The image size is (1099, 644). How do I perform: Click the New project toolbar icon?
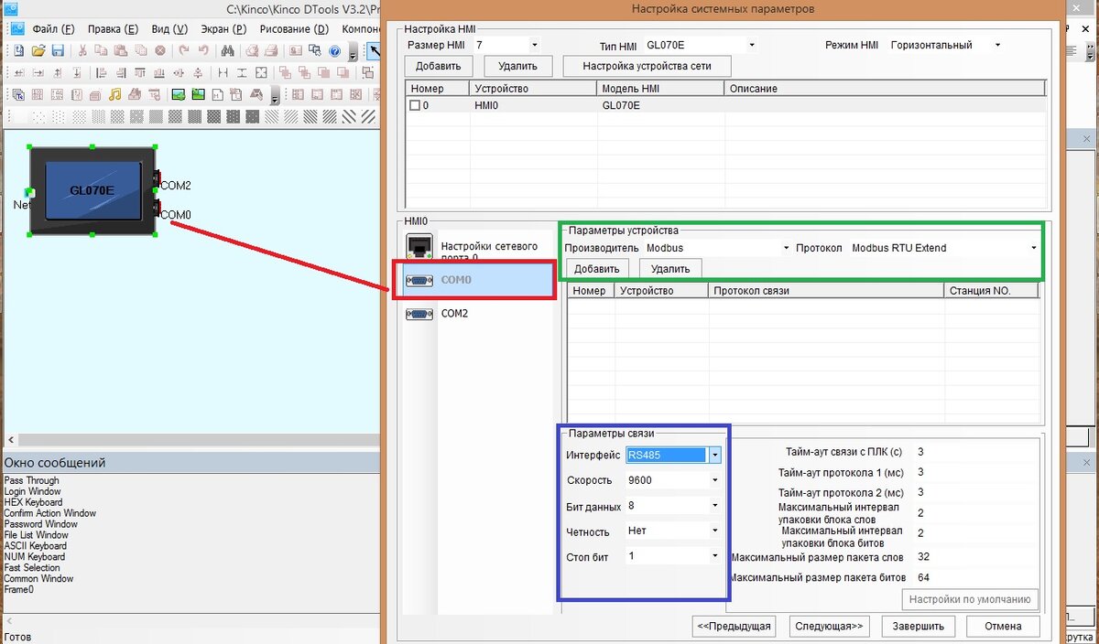click(19, 51)
